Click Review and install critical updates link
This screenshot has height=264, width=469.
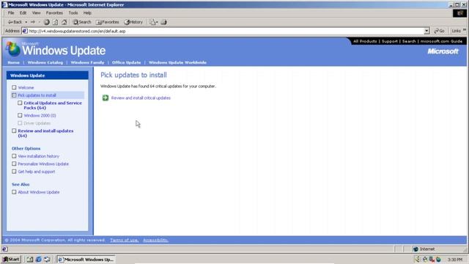point(141,98)
